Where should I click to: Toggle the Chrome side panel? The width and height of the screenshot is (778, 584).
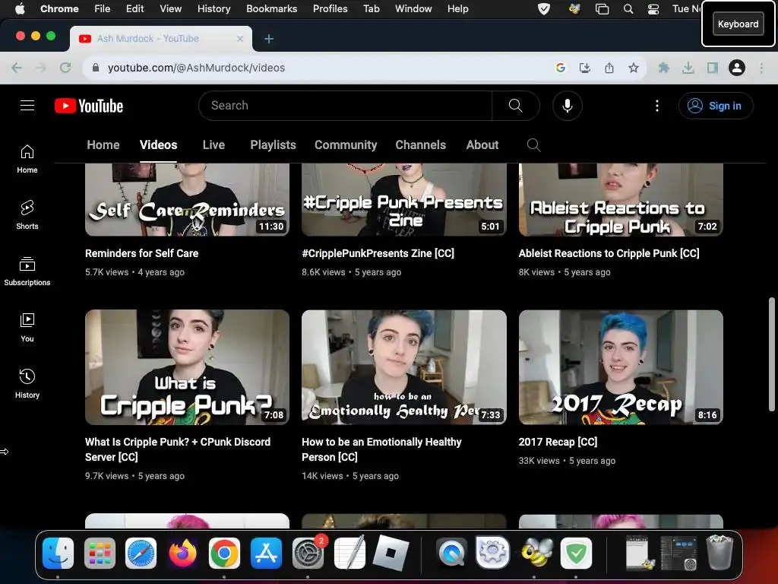pyautogui.click(x=712, y=68)
